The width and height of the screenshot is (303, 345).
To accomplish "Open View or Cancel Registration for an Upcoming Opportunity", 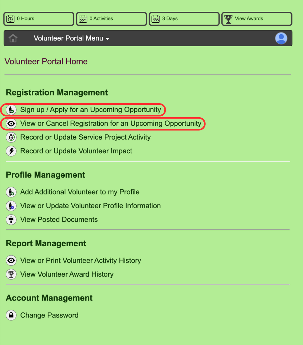I will tap(111, 123).
